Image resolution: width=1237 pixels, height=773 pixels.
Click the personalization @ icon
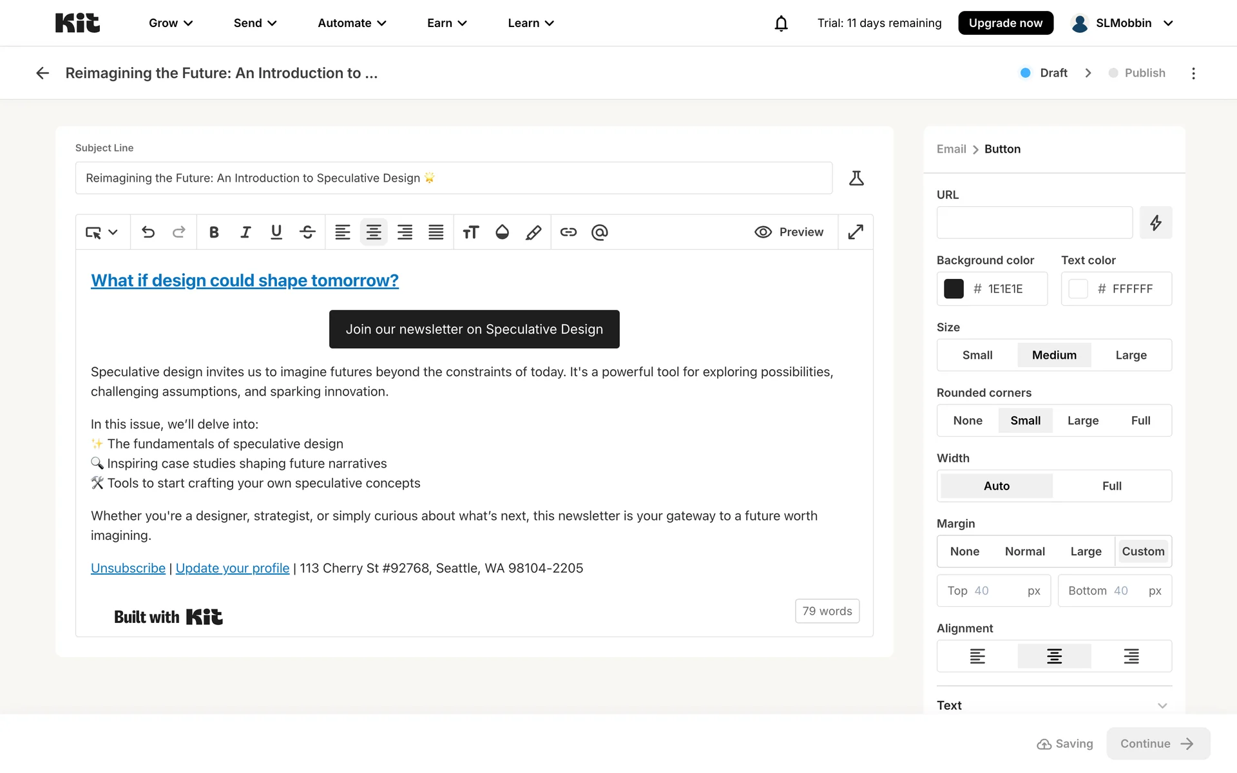[x=599, y=232]
